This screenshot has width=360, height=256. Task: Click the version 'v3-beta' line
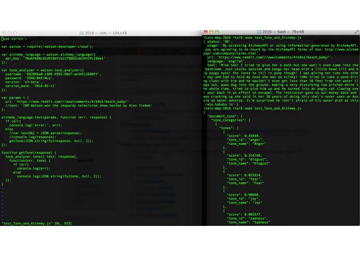24,82
